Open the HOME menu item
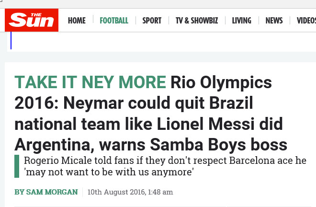 click(x=77, y=21)
